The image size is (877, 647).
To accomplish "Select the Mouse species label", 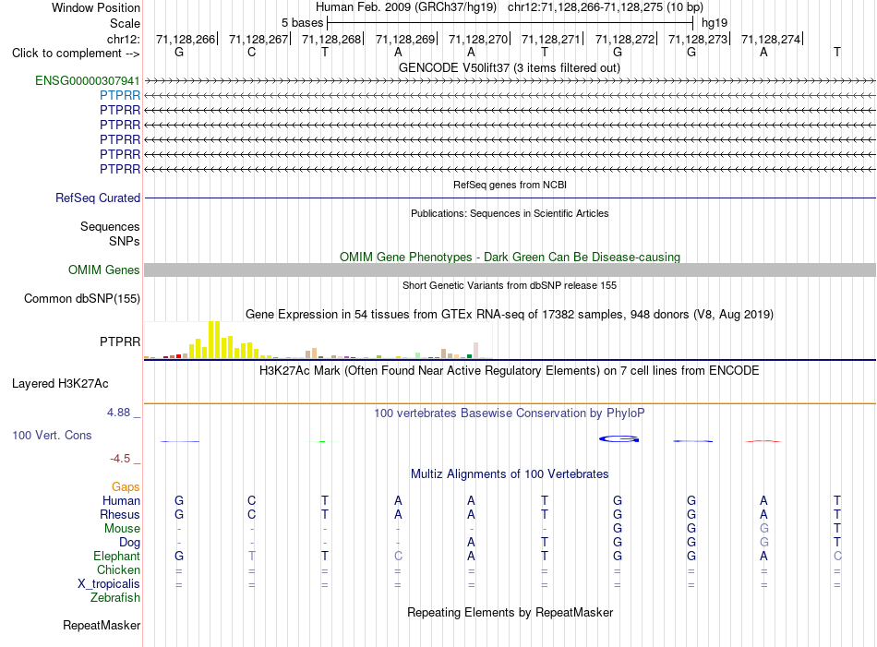I will pyautogui.click(x=122, y=529).
